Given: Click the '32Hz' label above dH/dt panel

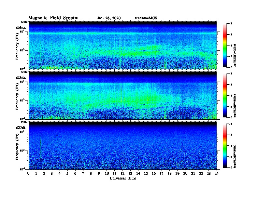Looking at the screenshot, I should click(24, 22).
